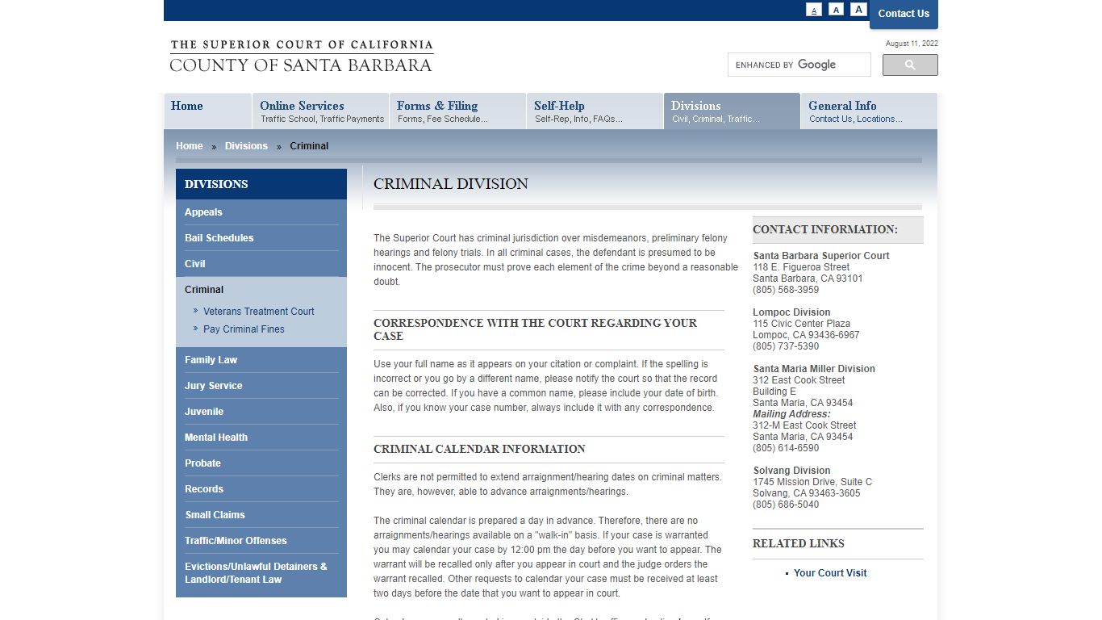
Task: Click the magnifier search button
Action: (x=910, y=65)
